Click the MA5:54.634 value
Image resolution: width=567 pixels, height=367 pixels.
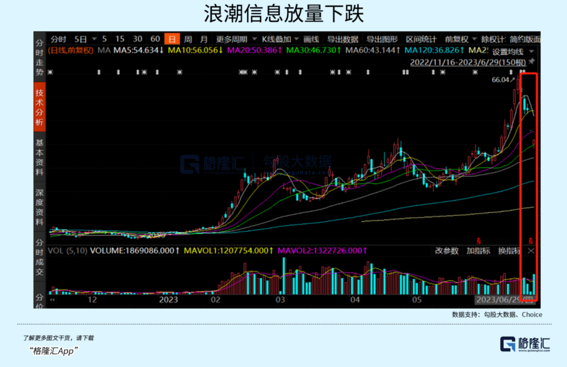pos(139,50)
